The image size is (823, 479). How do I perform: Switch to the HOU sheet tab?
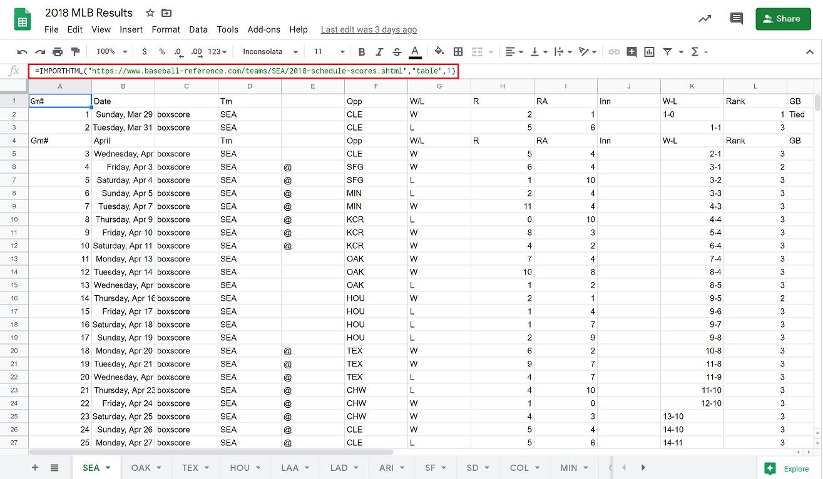click(x=245, y=468)
